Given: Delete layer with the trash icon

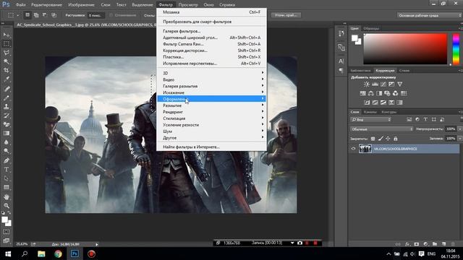Looking at the screenshot, I should [x=453, y=244].
